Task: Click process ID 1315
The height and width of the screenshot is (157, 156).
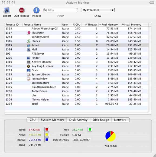Action: click(x=9, y=45)
